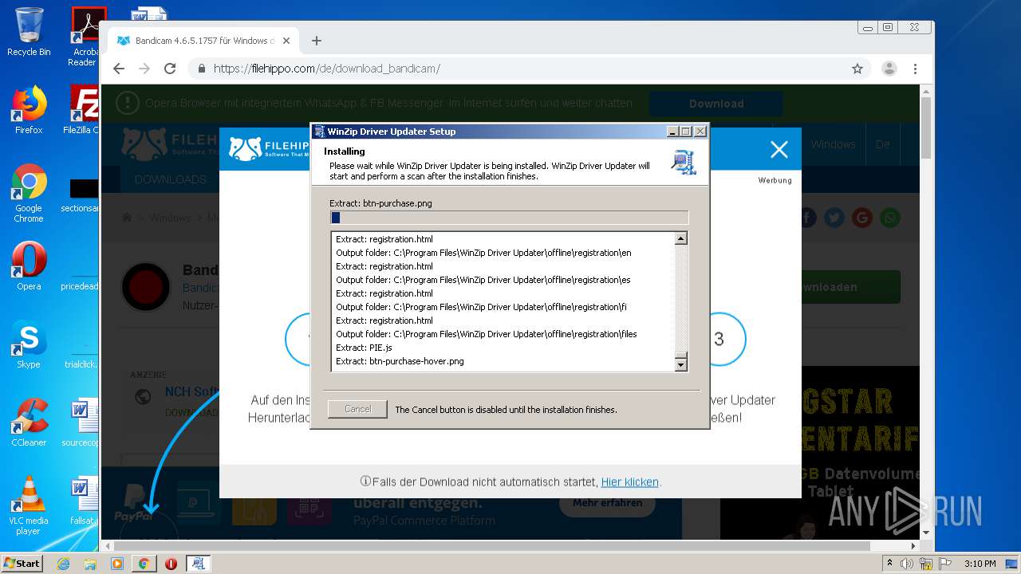Screen dimensions: 1021x574
Task: Switch to Chrome in the taskbar
Action: (x=144, y=564)
